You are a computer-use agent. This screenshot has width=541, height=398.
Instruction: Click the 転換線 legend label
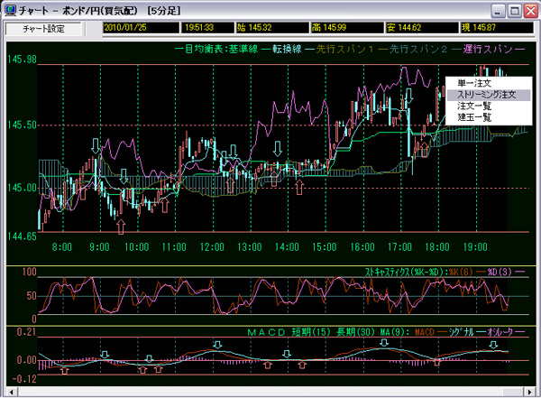click(287, 49)
